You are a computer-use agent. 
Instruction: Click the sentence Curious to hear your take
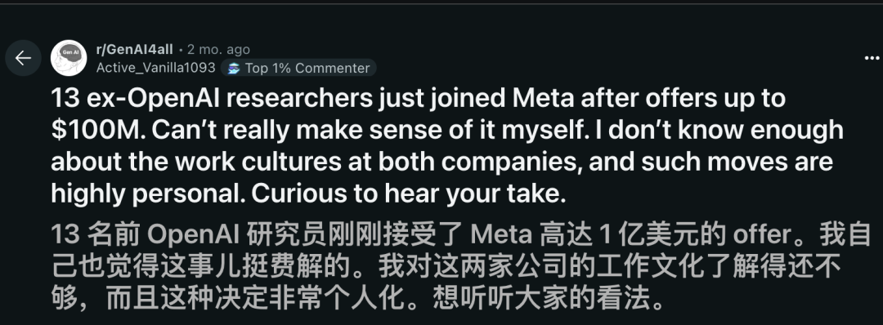pos(408,194)
